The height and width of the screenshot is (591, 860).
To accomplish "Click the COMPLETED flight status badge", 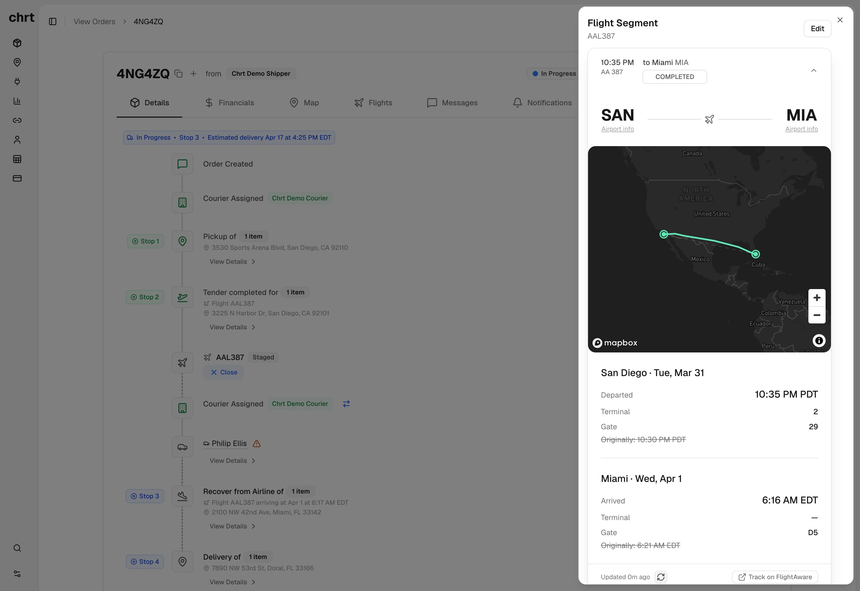I will pos(675,77).
